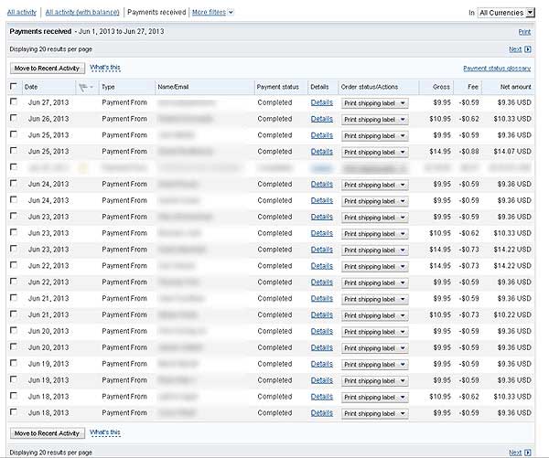This screenshot has width=549, height=458.
Task: Open the Payment status glossary link
Action: coord(497,69)
